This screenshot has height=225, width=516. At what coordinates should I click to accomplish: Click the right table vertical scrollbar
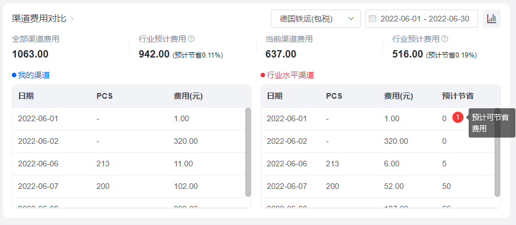point(497,152)
